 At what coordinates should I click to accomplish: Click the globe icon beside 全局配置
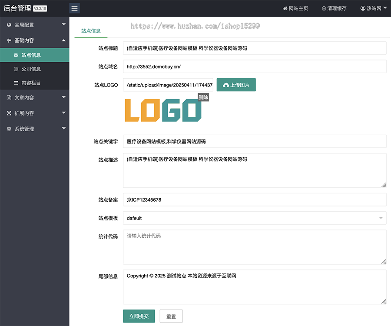point(9,25)
